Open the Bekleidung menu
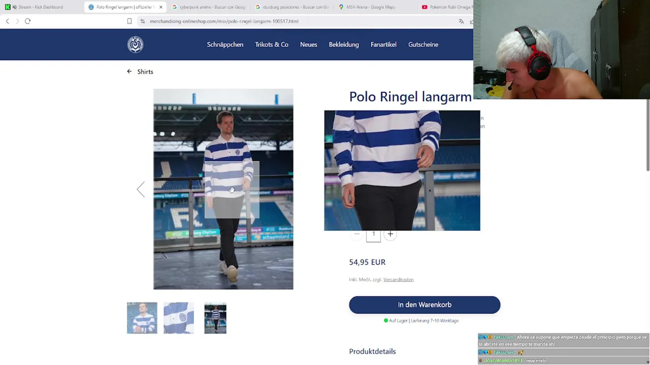 (344, 45)
